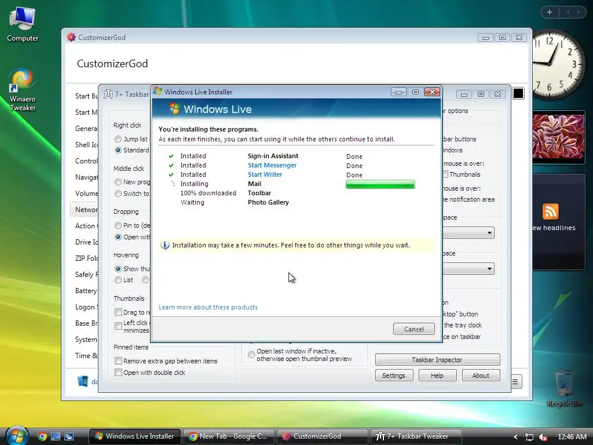Click the 7+ Taskbar Tweaker title icon
Screen dimensions: 593x445
coord(108,94)
